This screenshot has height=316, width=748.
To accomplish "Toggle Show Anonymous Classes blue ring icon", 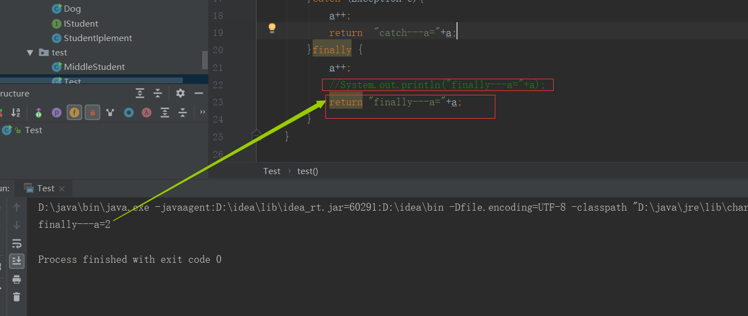I will point(129,113).
